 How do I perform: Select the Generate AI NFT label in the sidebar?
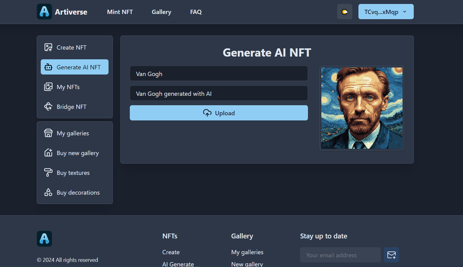(78, 67)
